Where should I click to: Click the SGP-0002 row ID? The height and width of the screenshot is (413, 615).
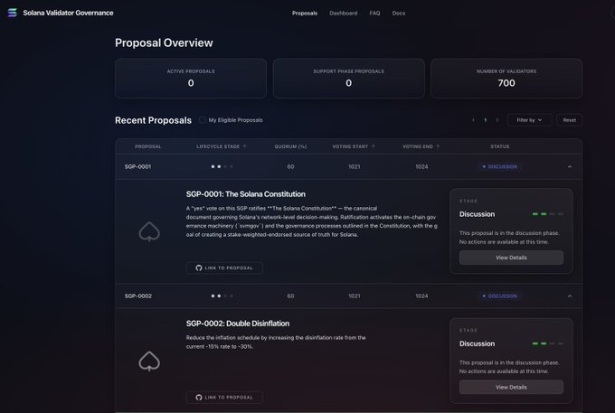click(x=137, y=296)
